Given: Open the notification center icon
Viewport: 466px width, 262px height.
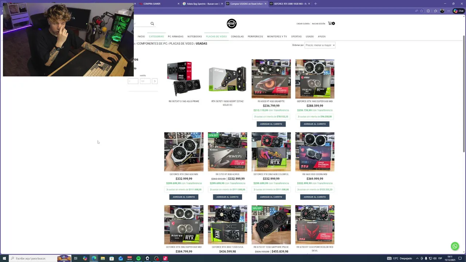Looking at the screenshot, I should (460, 258).
